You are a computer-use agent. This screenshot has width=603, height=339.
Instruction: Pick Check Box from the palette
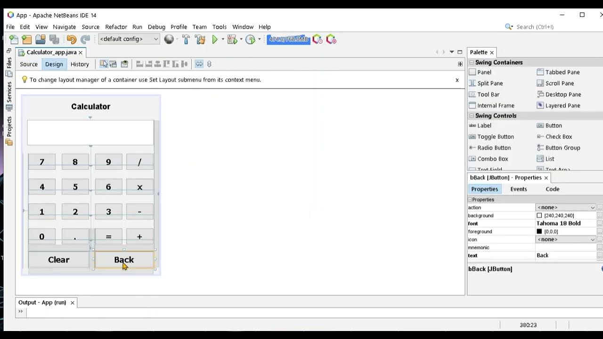(x=554, y=137)
